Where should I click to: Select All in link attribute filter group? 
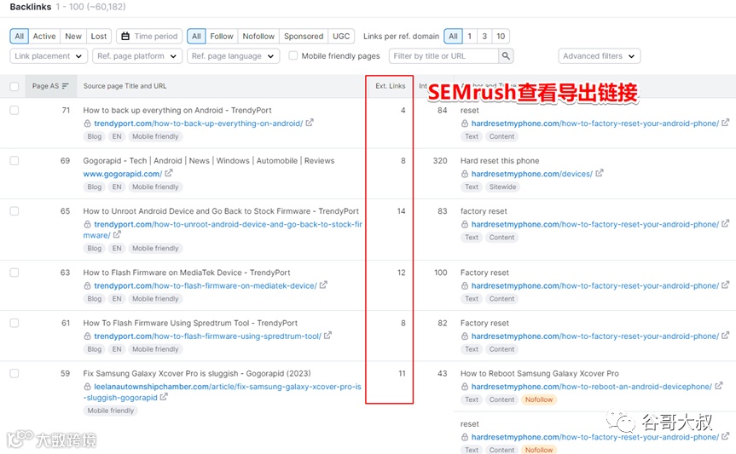(196, 36)
